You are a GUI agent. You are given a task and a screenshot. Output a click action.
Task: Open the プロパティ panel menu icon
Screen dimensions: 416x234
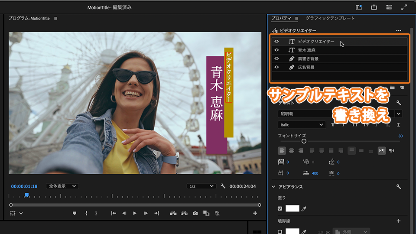[296, 19]
